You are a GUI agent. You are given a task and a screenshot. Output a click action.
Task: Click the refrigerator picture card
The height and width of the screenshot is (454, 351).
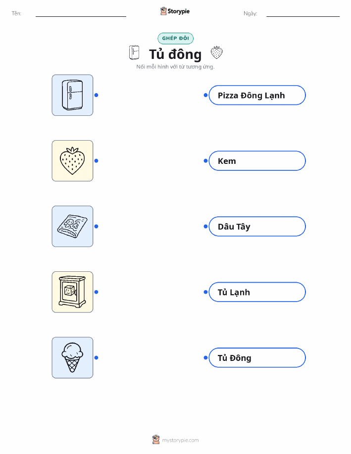point(72,95)
